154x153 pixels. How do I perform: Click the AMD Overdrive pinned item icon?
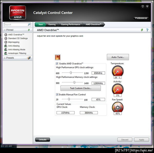(6, 35)
